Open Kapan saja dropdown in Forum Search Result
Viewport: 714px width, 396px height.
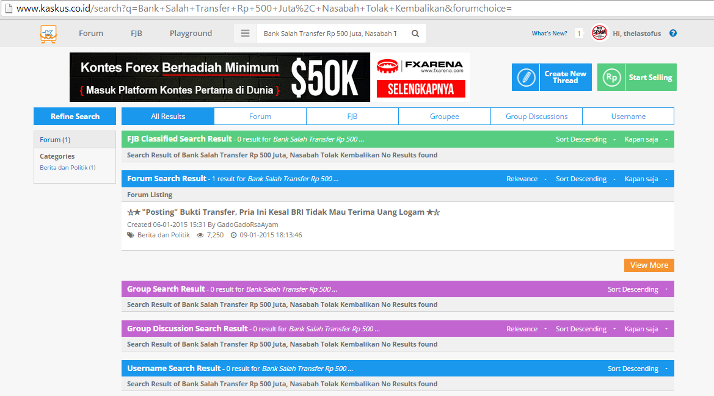click(646, 179)
